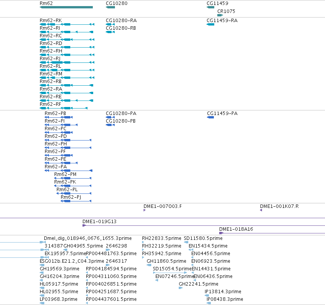Open the IP13814.3prime EST label
Image resolution: width=325 pixels, height=305 pixels.
223,292
